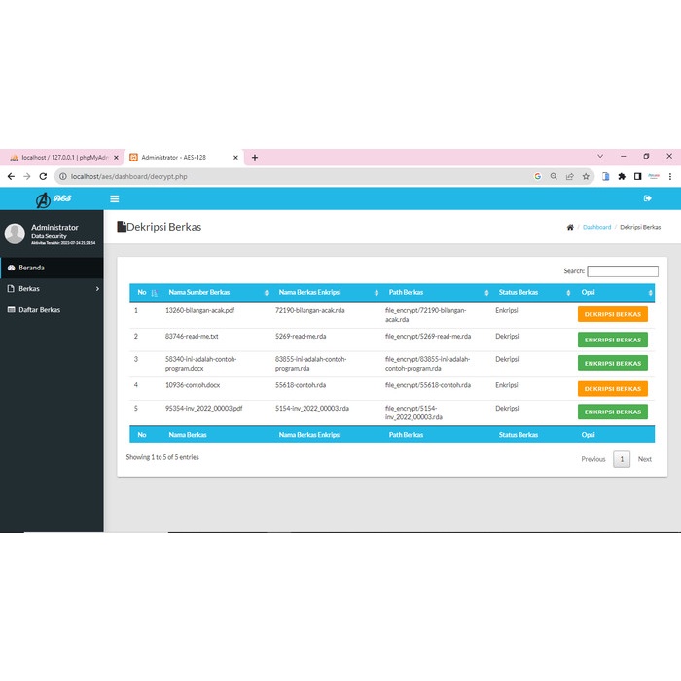681x681 pixels.
Task: Click the home icon in breadcrumb
Action: (570, 227)
